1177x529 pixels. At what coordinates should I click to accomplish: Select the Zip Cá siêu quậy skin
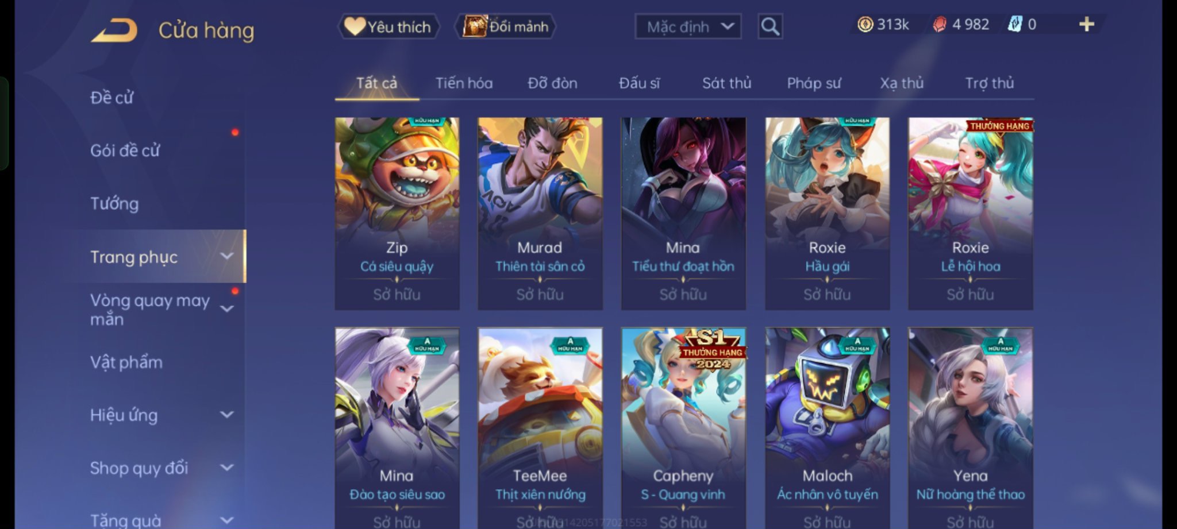pyautogui.click(x=397, y=214)
